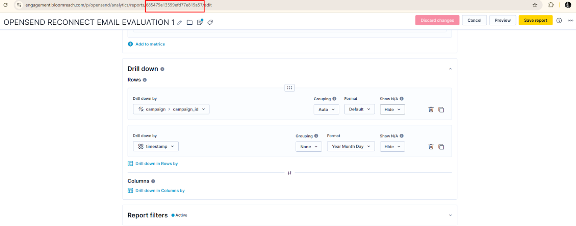576x226 pixels.
Task: Click the swap rows and columns icon
Action: click(x=290, y=173)
